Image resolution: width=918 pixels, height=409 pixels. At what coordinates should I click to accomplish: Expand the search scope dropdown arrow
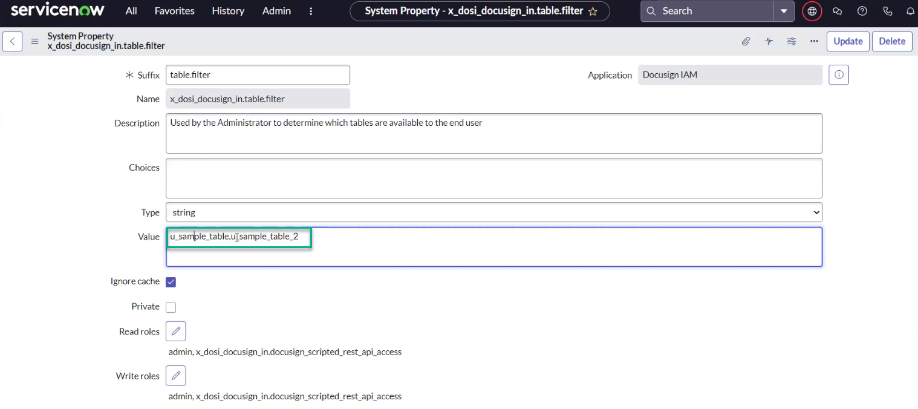tap(784, 11)
